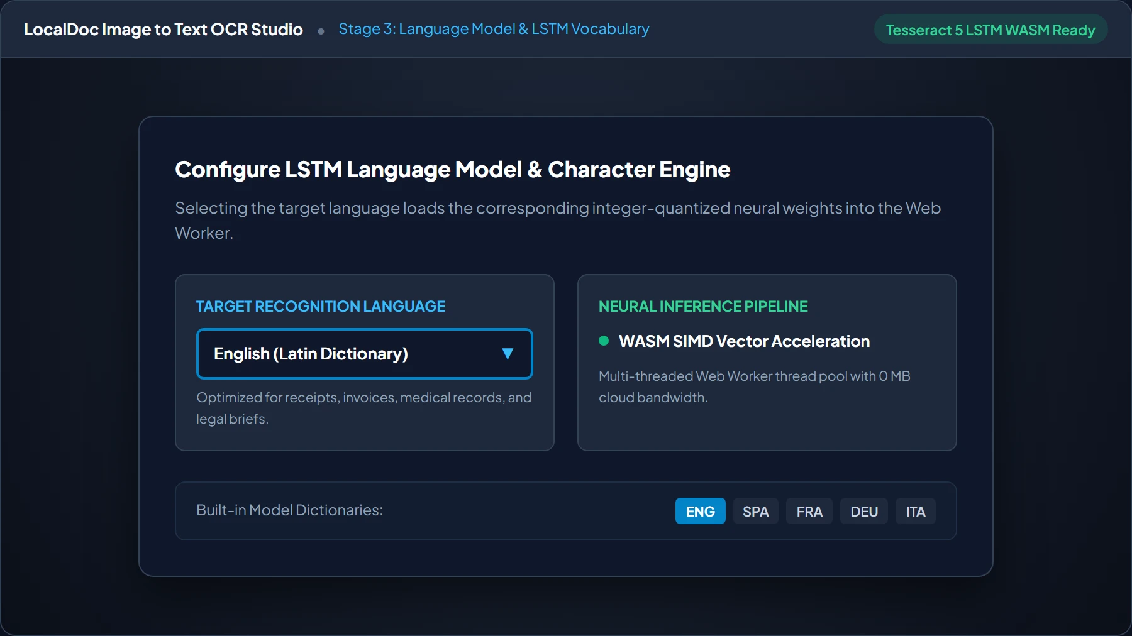The width and height of the screenshot is (1132, 636).
Task: Pick the DEU dictionary chip
Action: pyautogui.click(x=864, y=511)
